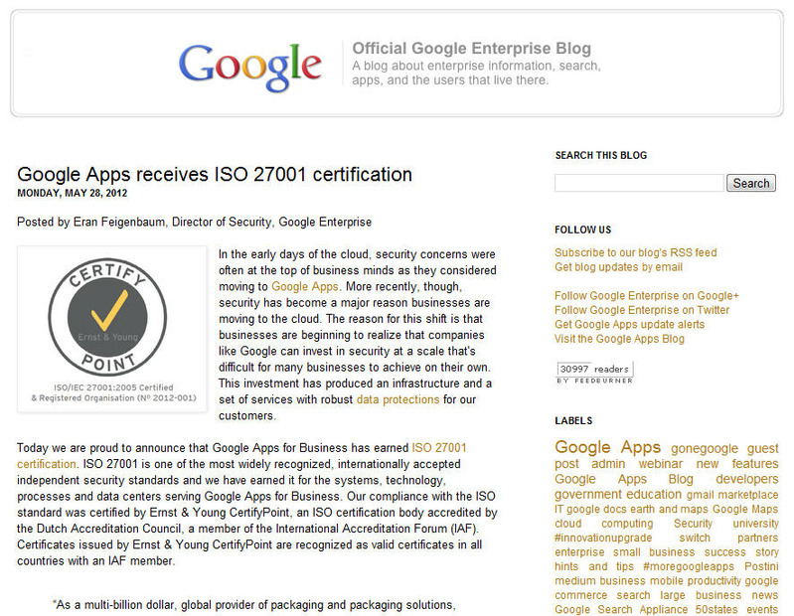Select the small business label
794x616 pixels.
pyautogui.click(x=652, y=552)
